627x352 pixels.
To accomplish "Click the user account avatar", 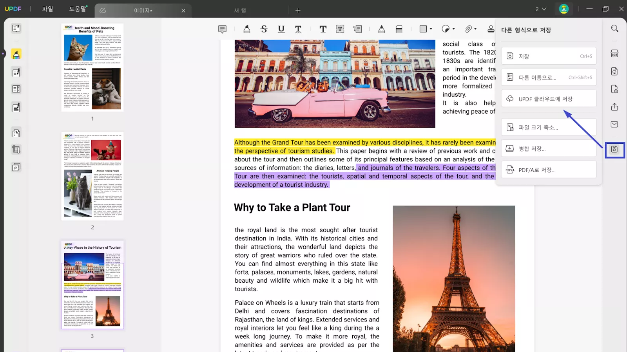I will click(x=564, y=9).
